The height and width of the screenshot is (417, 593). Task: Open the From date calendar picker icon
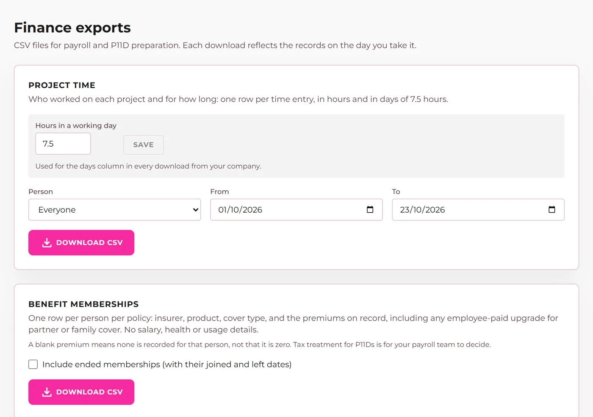pyautogui.click(x=370, y=209)
